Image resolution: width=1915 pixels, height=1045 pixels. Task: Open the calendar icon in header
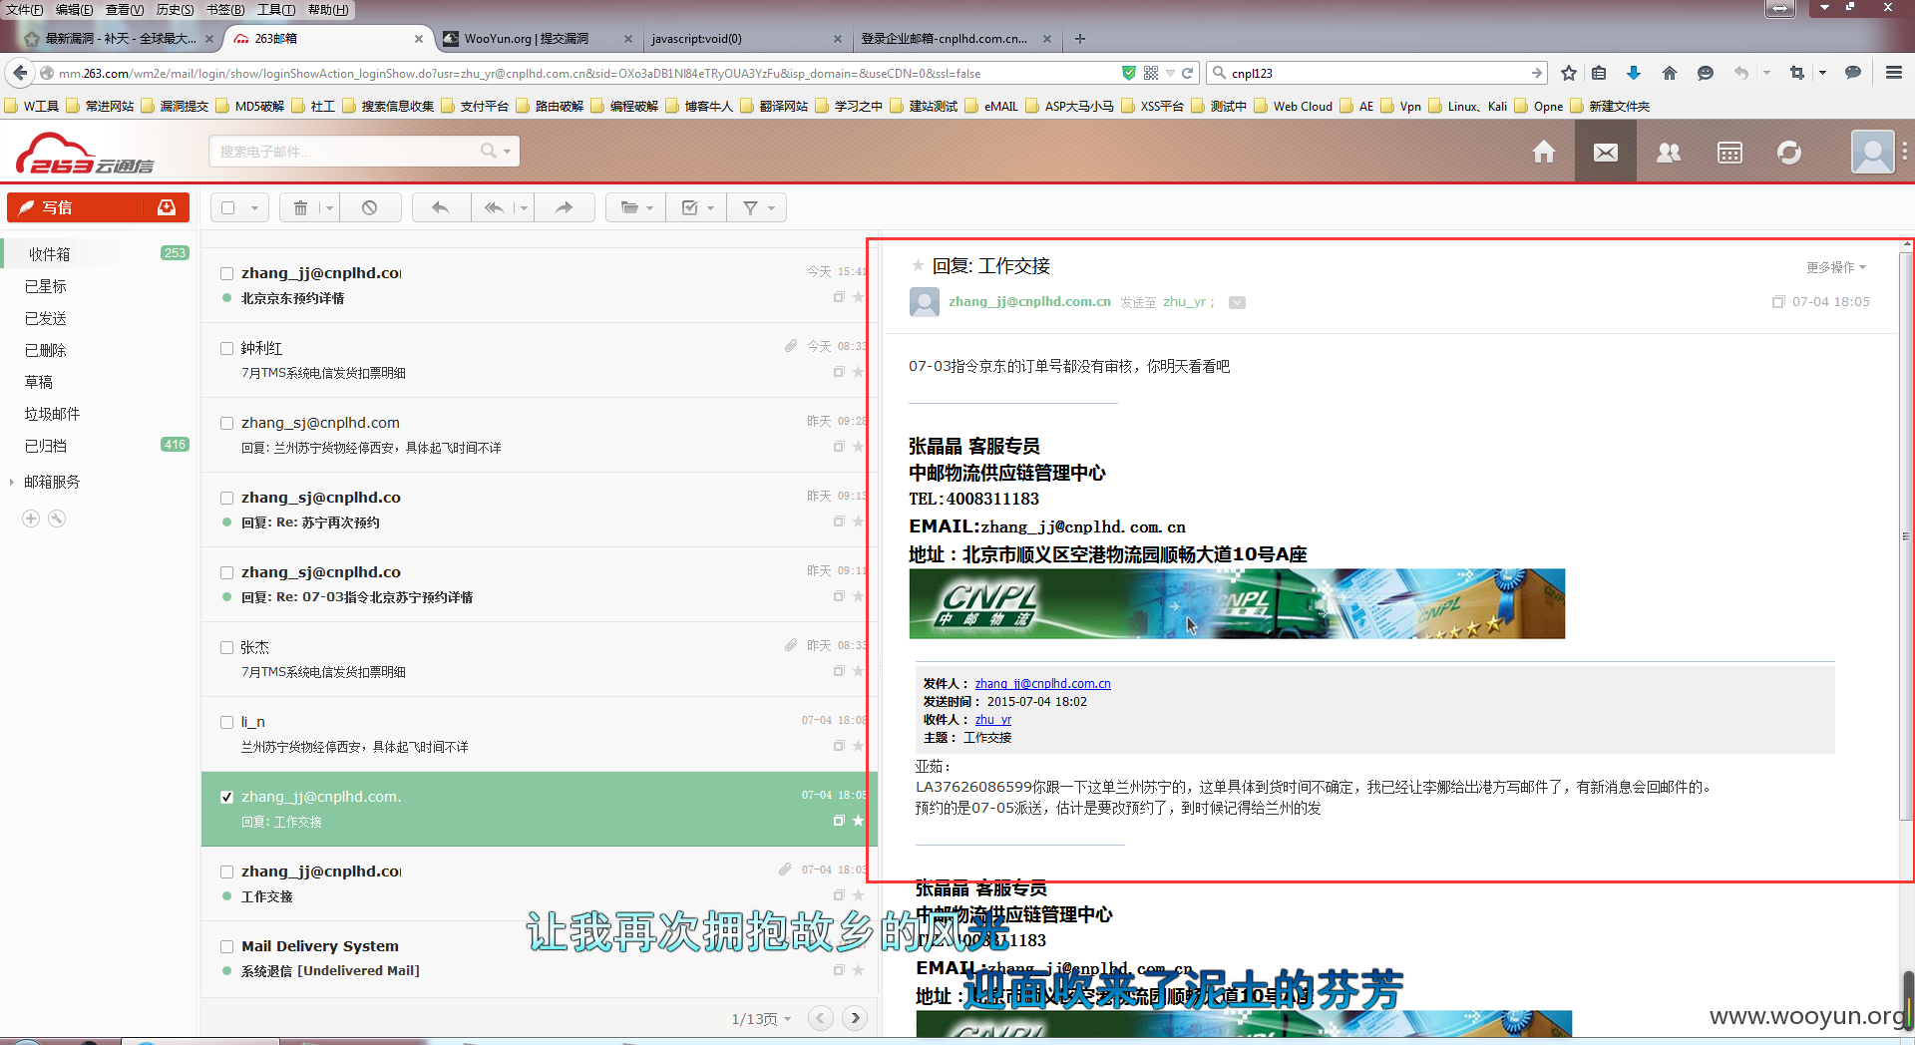point(1729,152)
